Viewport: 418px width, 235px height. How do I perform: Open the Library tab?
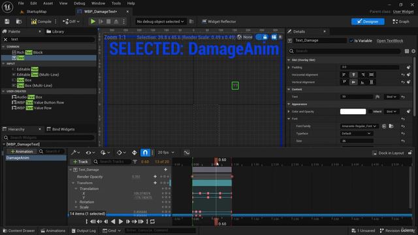click(56, 31)
